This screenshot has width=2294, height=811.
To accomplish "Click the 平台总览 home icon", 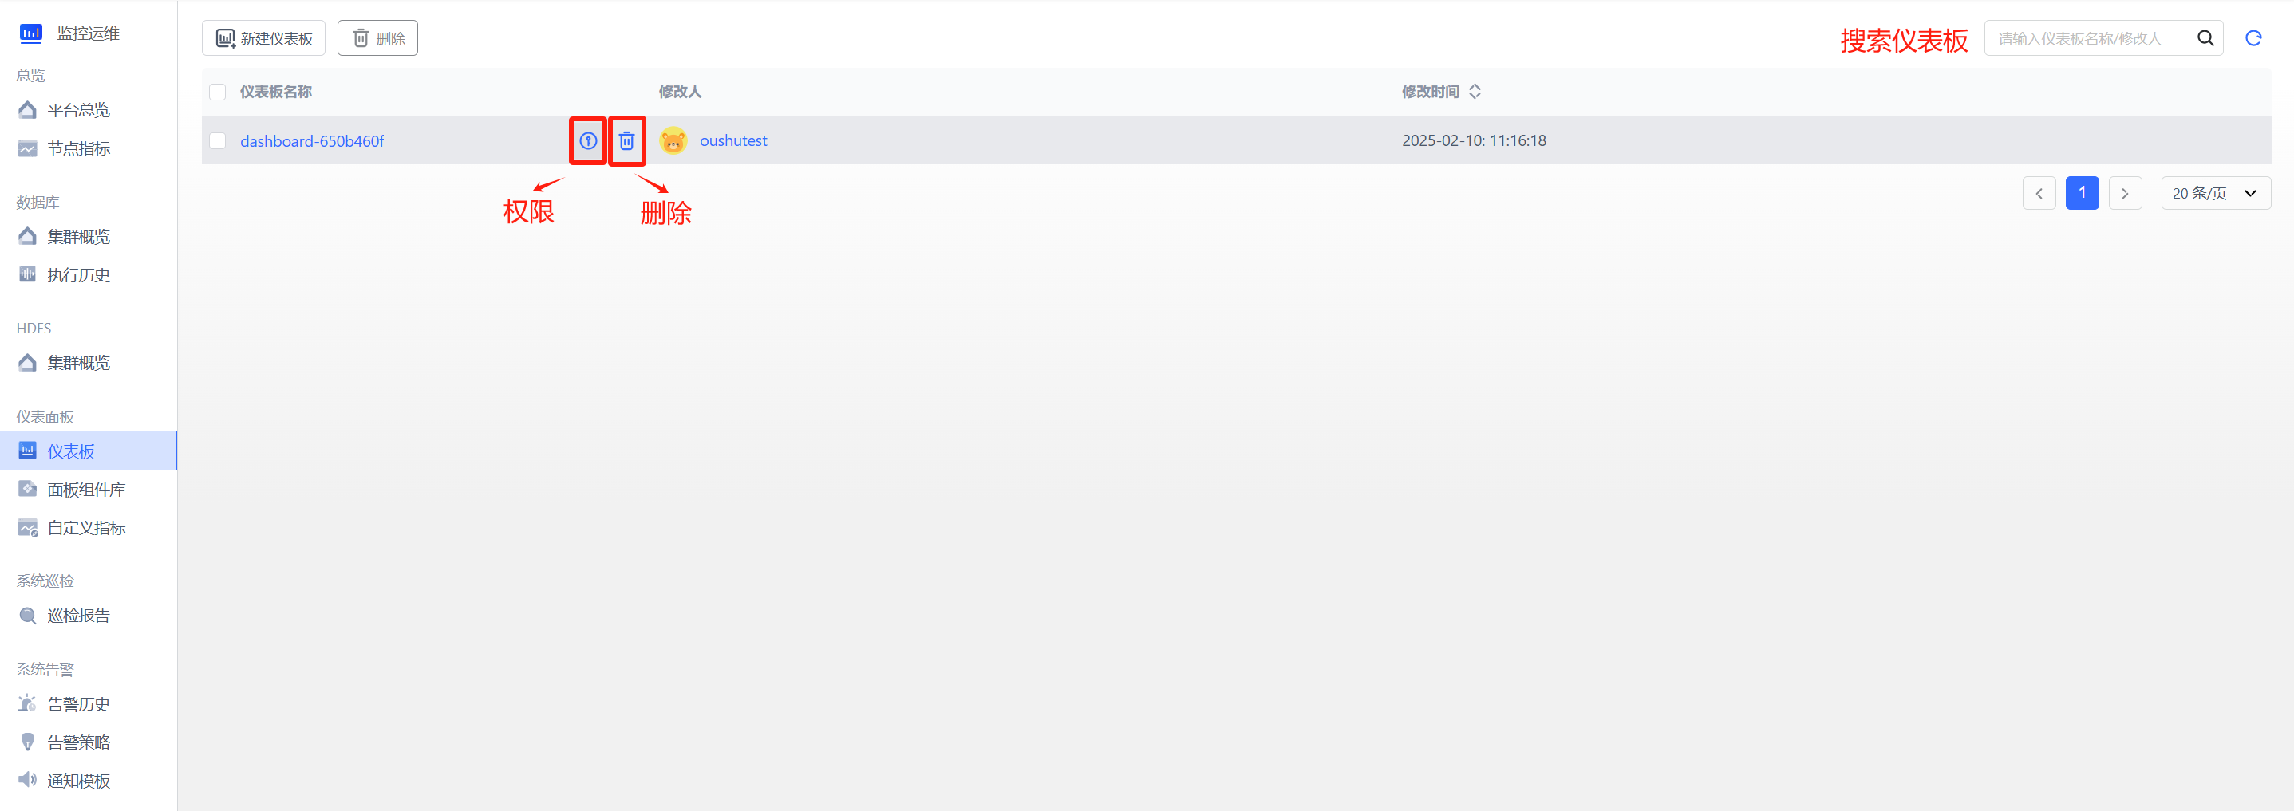I will click(x=28, y=110).
